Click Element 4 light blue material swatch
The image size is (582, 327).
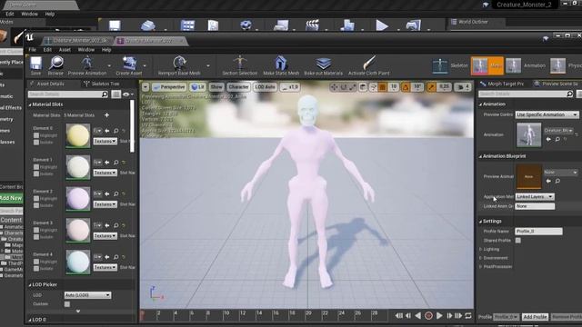pos(78,262)
